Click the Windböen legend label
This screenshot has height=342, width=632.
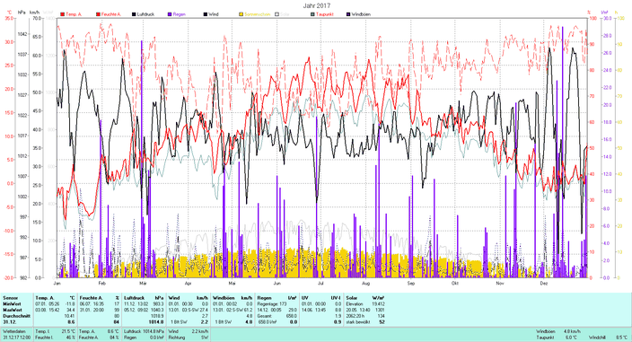click(361, 14)
